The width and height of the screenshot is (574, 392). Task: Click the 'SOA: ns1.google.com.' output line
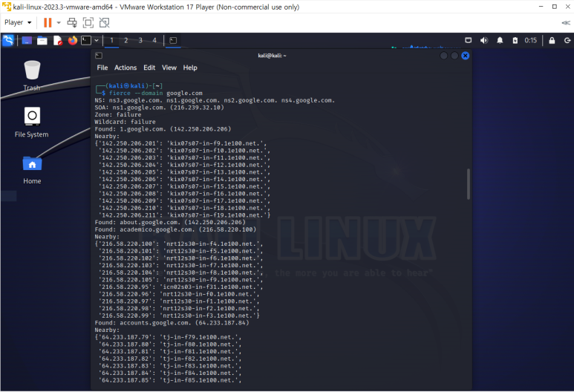pyautogui.click(x=159, y=107)
